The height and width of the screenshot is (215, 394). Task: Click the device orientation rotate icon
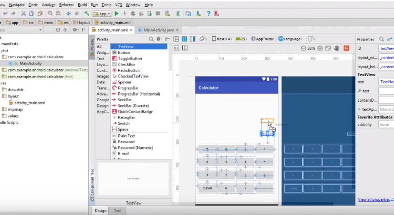pyautogui.click(x=204, y=39)
